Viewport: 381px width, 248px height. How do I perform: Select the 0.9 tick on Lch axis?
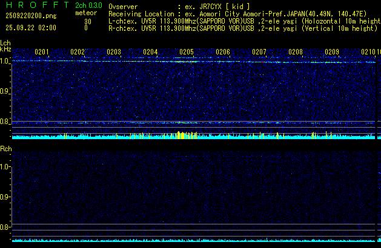(x=5, y=91)
